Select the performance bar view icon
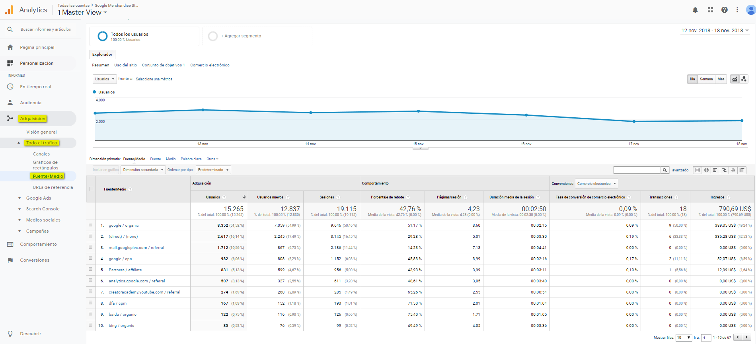This screenshot has width=756, height=344. point(715,170)
